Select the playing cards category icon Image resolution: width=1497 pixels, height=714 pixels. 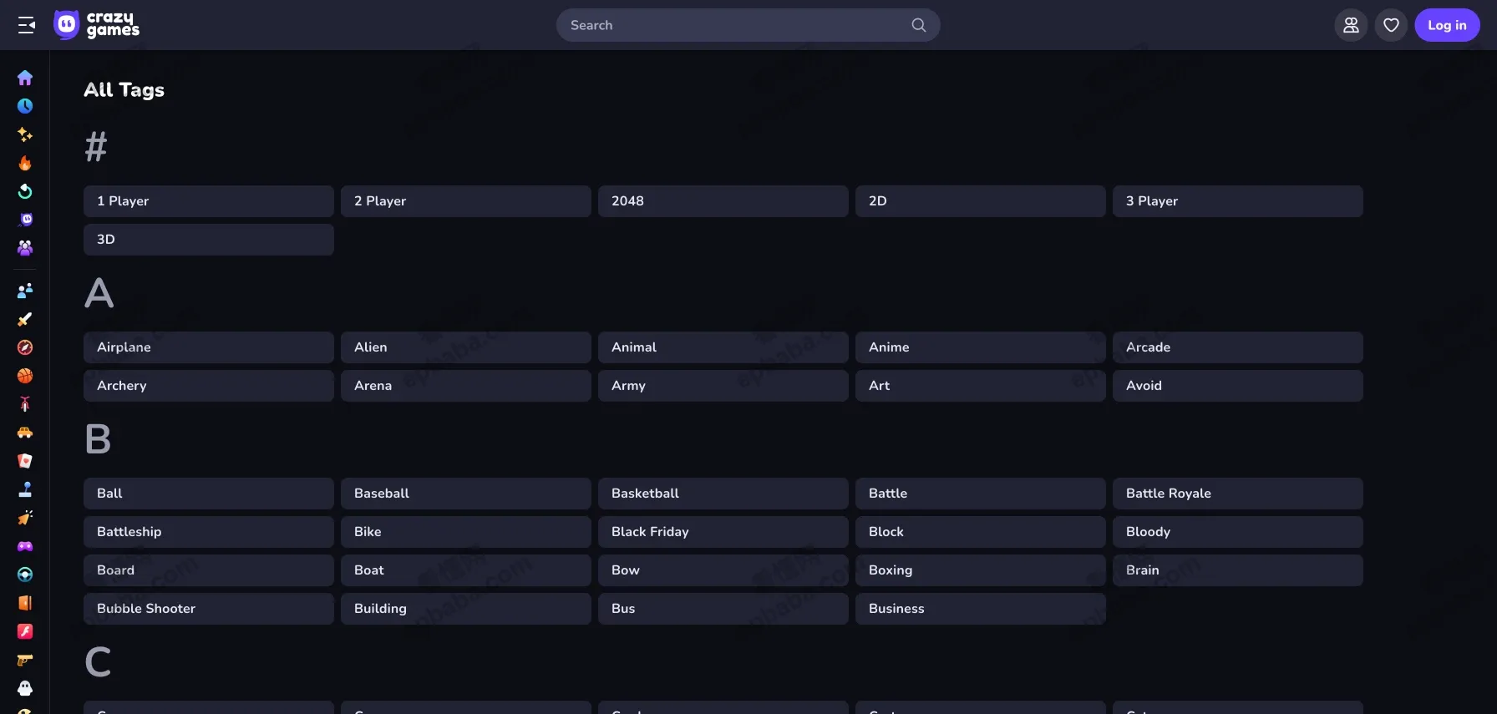25,461
